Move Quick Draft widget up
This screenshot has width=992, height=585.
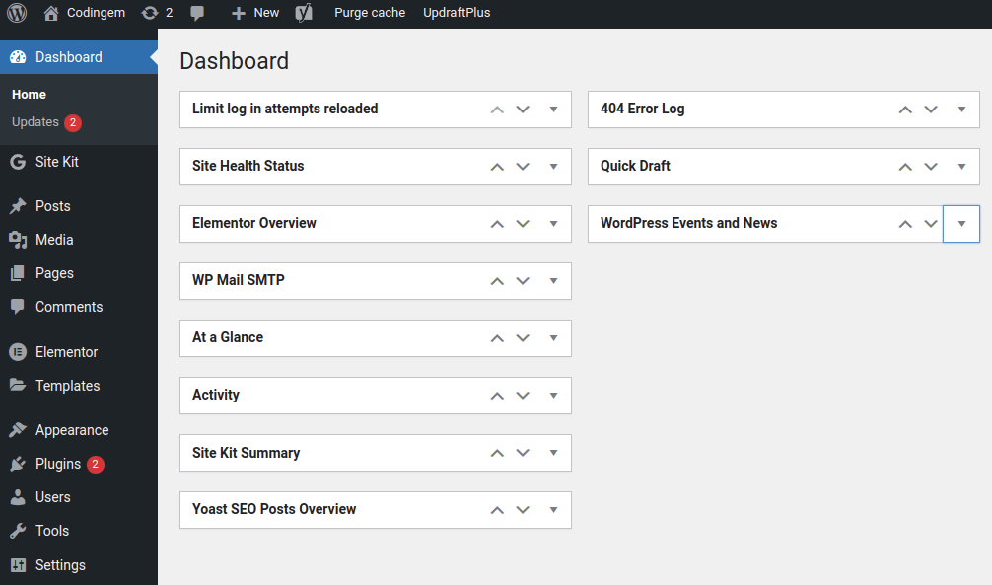point(905,167)
